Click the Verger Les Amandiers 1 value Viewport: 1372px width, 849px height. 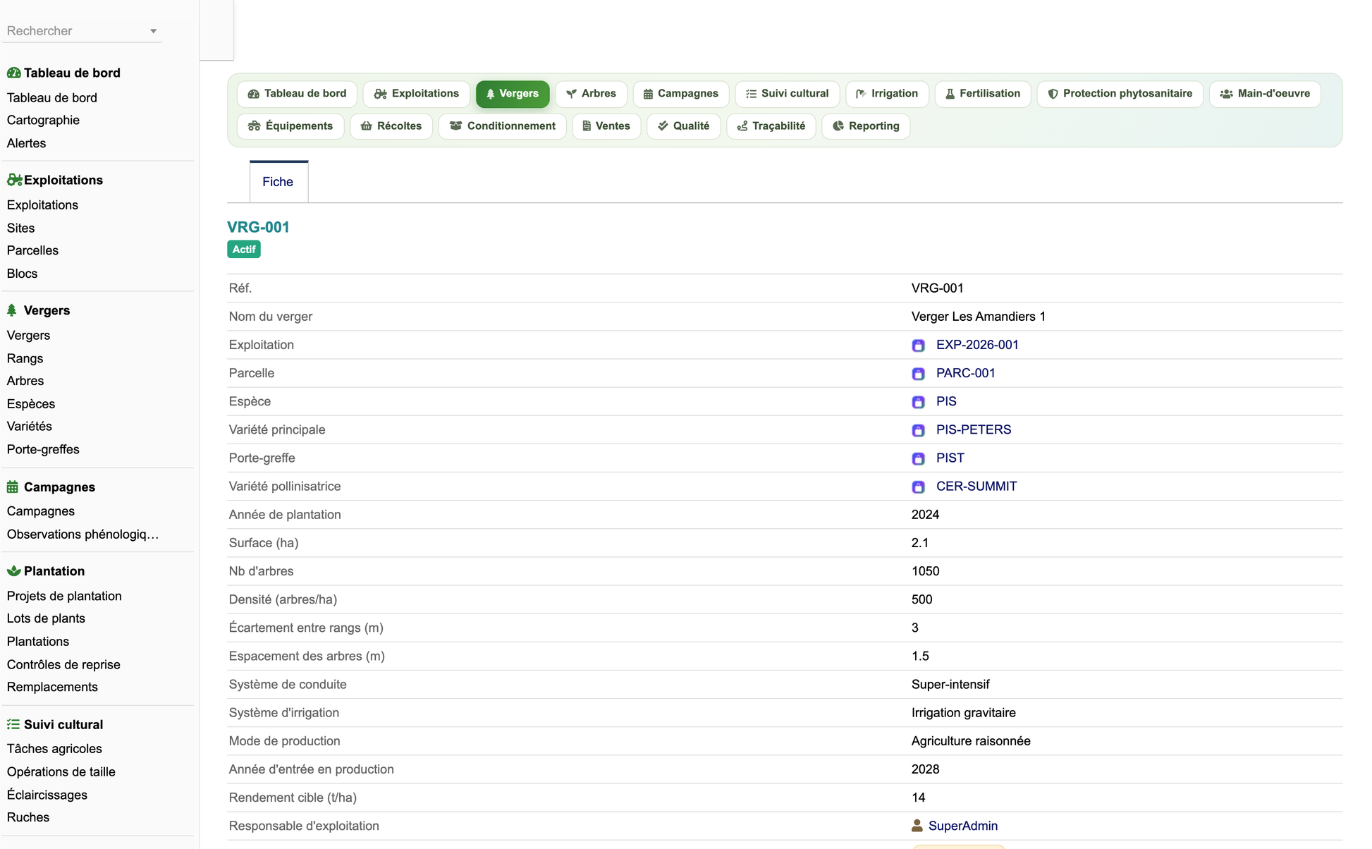pyautogui.click(x=978, y=317)
